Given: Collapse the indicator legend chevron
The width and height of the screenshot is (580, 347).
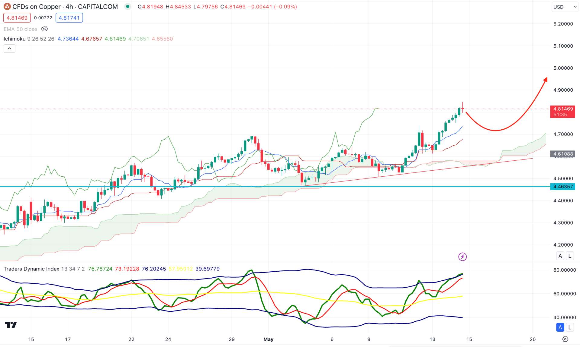Looking at the screenshot, I should 9,49.
